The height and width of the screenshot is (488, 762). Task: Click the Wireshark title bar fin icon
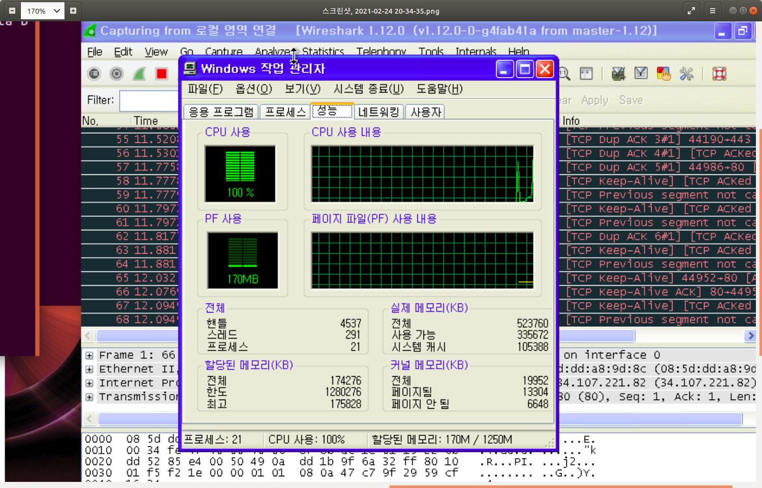click(x=90, y=30)
